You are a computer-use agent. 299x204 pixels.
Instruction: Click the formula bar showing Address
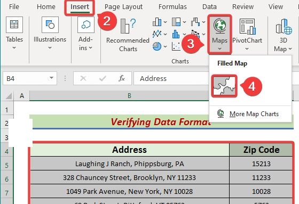(x=171, y=78)
